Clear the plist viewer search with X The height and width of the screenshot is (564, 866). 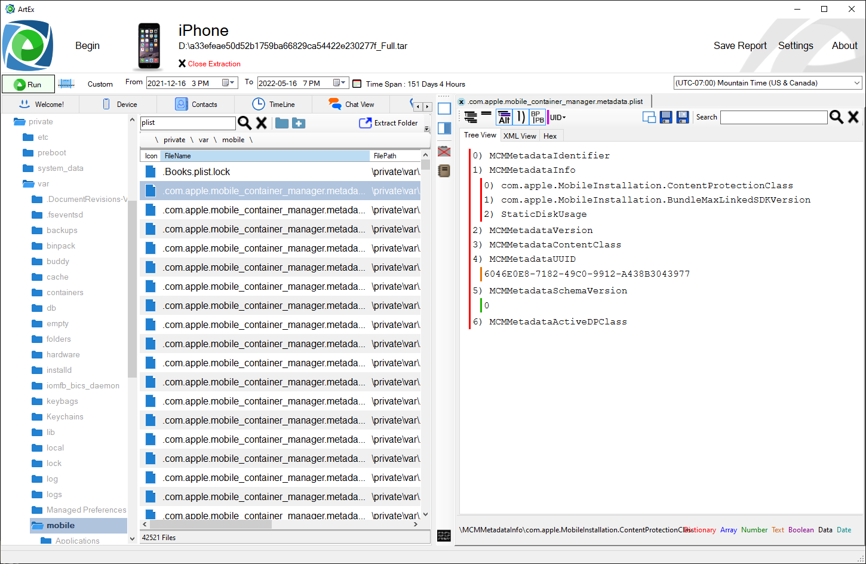click(x=853, y=117)
